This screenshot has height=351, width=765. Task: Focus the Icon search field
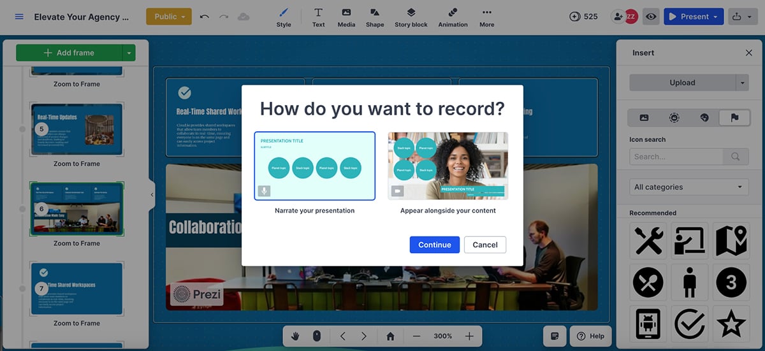676,157
